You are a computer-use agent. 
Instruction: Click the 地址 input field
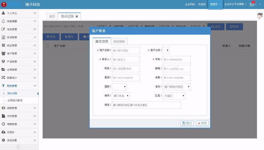pyautogui.click(x=147, y=105)
